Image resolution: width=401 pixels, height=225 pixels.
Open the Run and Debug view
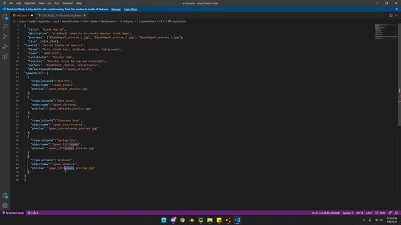pos(5,47)
